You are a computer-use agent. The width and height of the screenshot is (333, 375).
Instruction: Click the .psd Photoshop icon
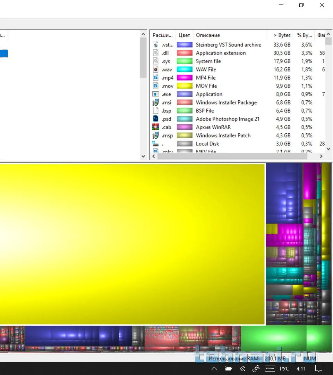coord(155,119)
